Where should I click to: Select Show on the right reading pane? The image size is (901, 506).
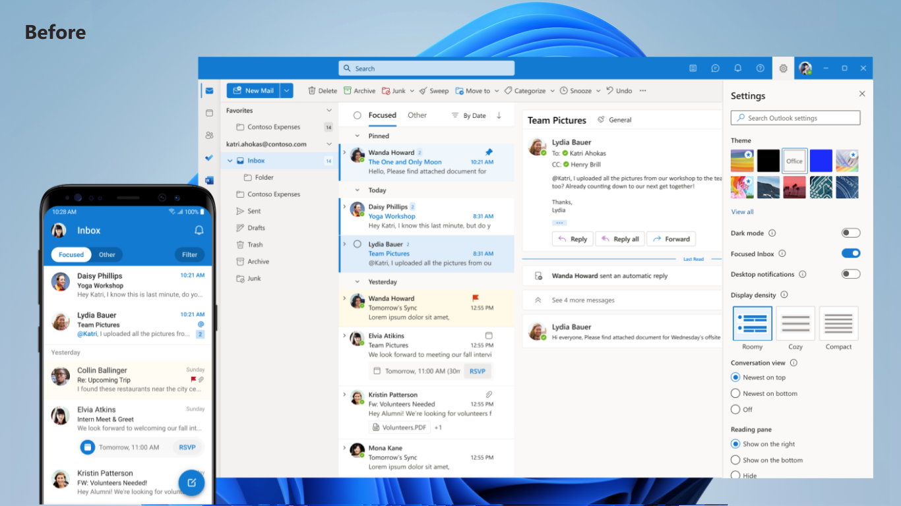click(735, 444)
